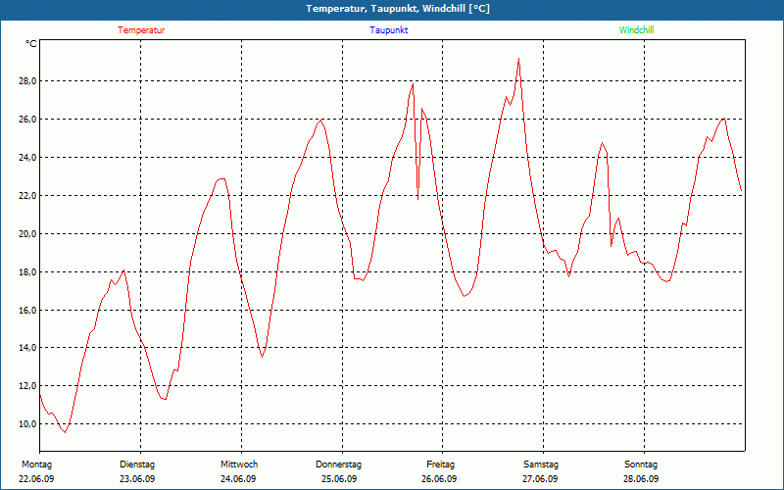Viewport: 784px width, 490px height.
Task: Click the 28,0 y-axis value
Action: click(x=27, y=81)
